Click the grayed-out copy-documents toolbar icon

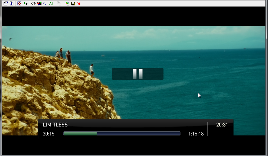tap(59, 3)
